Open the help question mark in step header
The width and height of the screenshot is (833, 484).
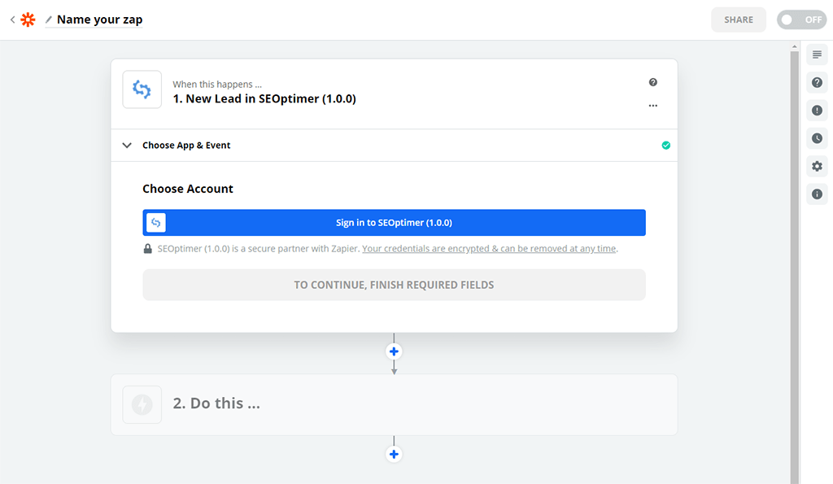652,82
